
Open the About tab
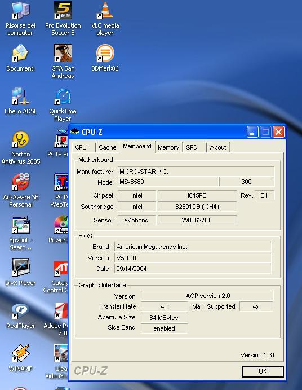coord(218,147)
